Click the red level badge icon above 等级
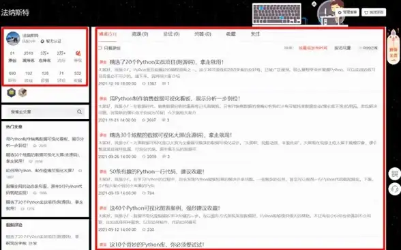 (78, 53)
